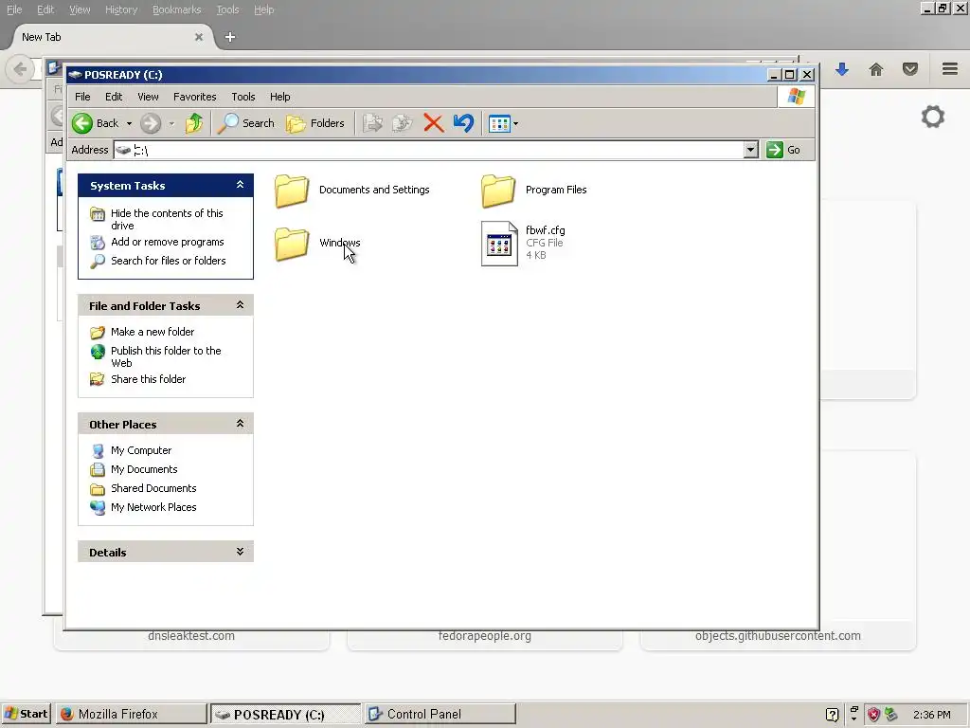Go up one folder level icon
The width and height of the screenshot is (970, 728).
click(194, 123)
